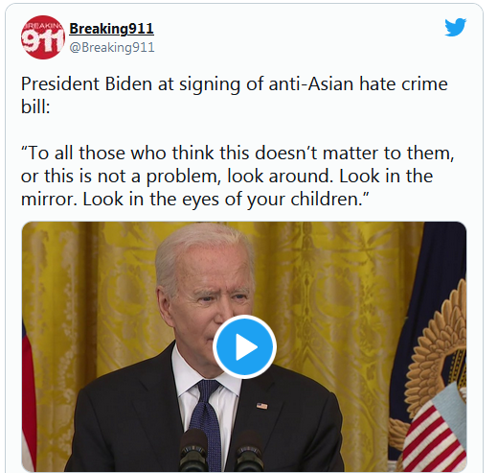Click the flag lapel pin in video
Image resolution: width=498 pixels, height=473 pixels.
click(262, 406)
